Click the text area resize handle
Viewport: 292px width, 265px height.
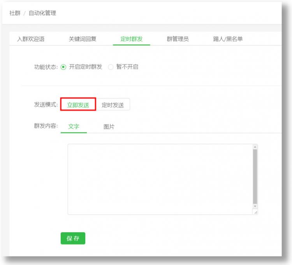pos(255,212)
